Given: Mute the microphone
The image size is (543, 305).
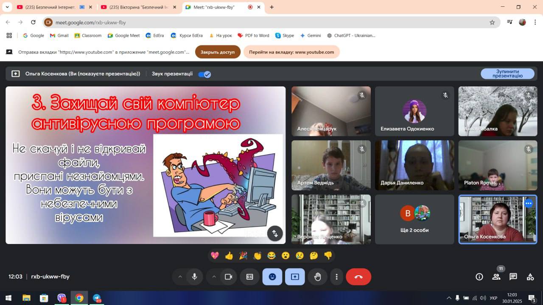Looking at the screenshot, I should point(194,277).
